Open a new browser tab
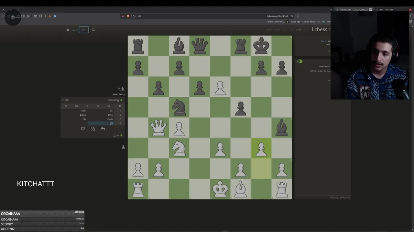This screenshot has width=414, height=232. [331, 10]
